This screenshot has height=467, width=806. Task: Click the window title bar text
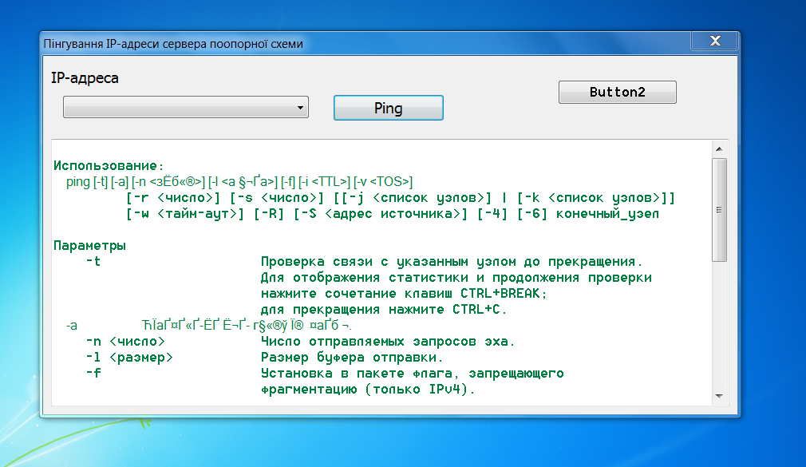pos(173,44)
